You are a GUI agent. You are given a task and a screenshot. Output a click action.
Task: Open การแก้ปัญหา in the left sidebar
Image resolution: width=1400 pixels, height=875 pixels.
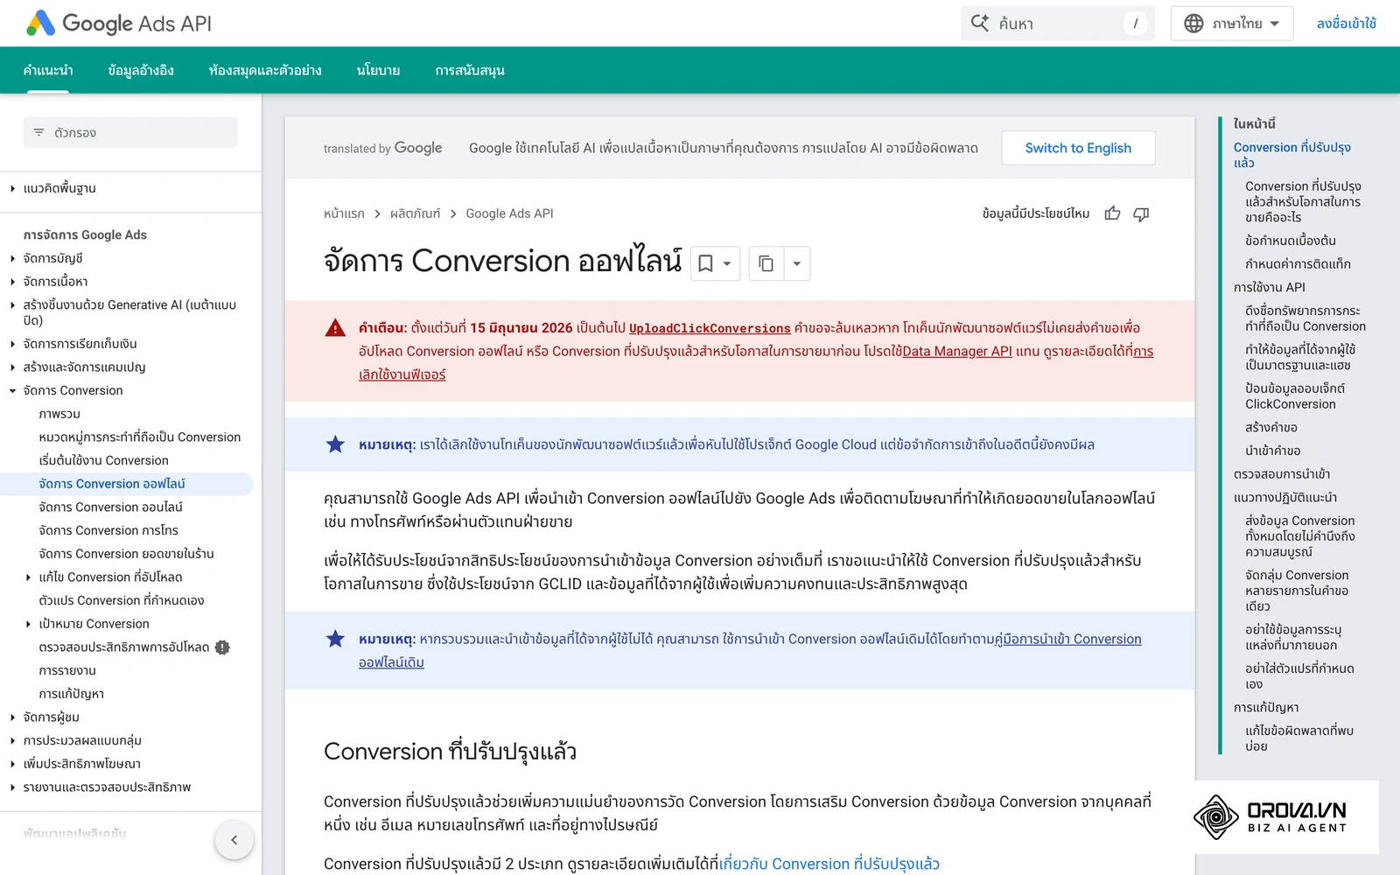coord(72,694)
